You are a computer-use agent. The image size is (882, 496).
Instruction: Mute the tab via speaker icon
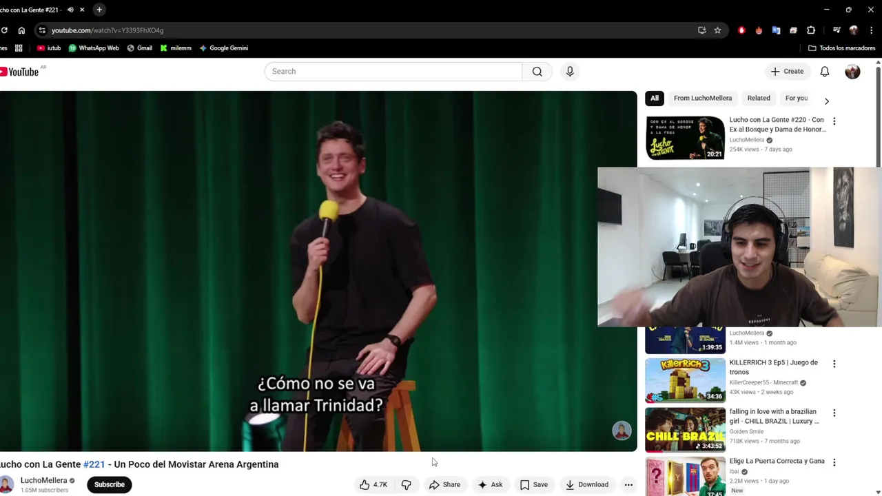(x=70, y=10)
